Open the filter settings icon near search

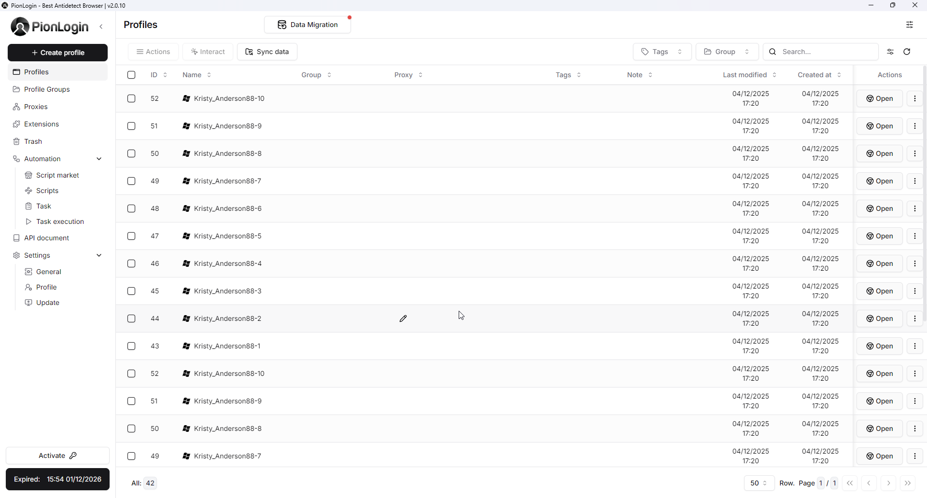(890, 52)
